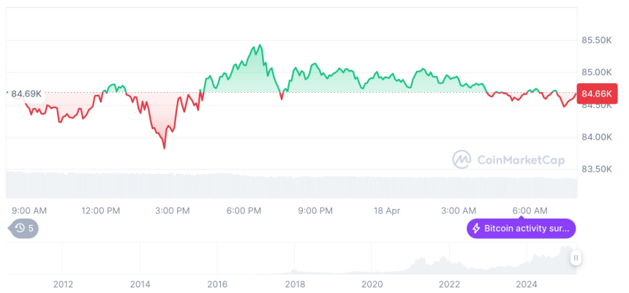Click the history clock icon badge
The image size is (629, 293).
click(20, 228)
